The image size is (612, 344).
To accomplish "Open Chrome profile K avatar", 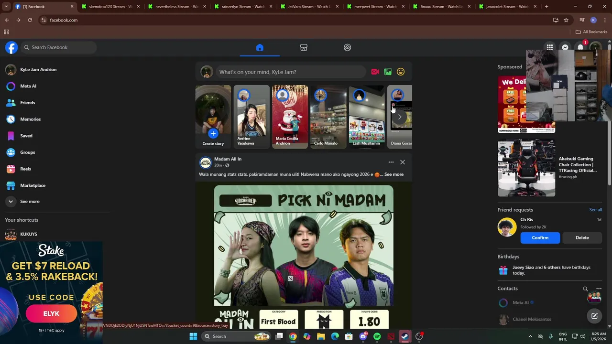I will (x=593, y=20).
